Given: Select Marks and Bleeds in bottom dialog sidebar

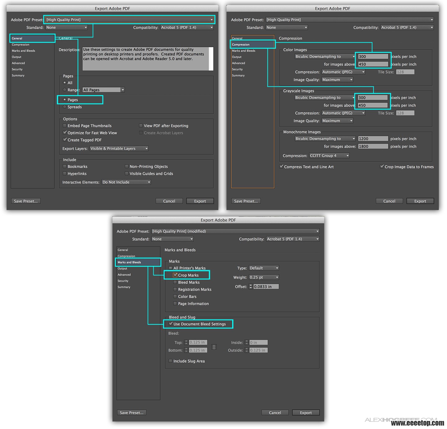Looking at the screenshot, I should point(138,262).
